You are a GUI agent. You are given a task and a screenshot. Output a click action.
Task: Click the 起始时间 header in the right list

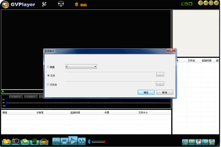[x=208, y=60]
